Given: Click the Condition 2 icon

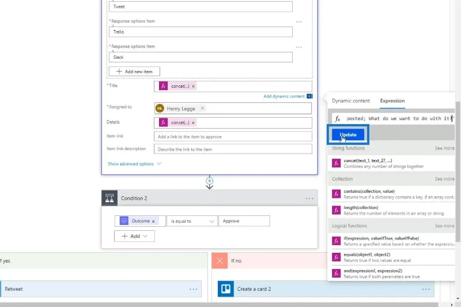Looking at the screenshot, I should tap(109, 198).
